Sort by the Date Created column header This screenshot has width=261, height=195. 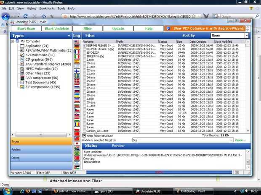pos(201,42)
